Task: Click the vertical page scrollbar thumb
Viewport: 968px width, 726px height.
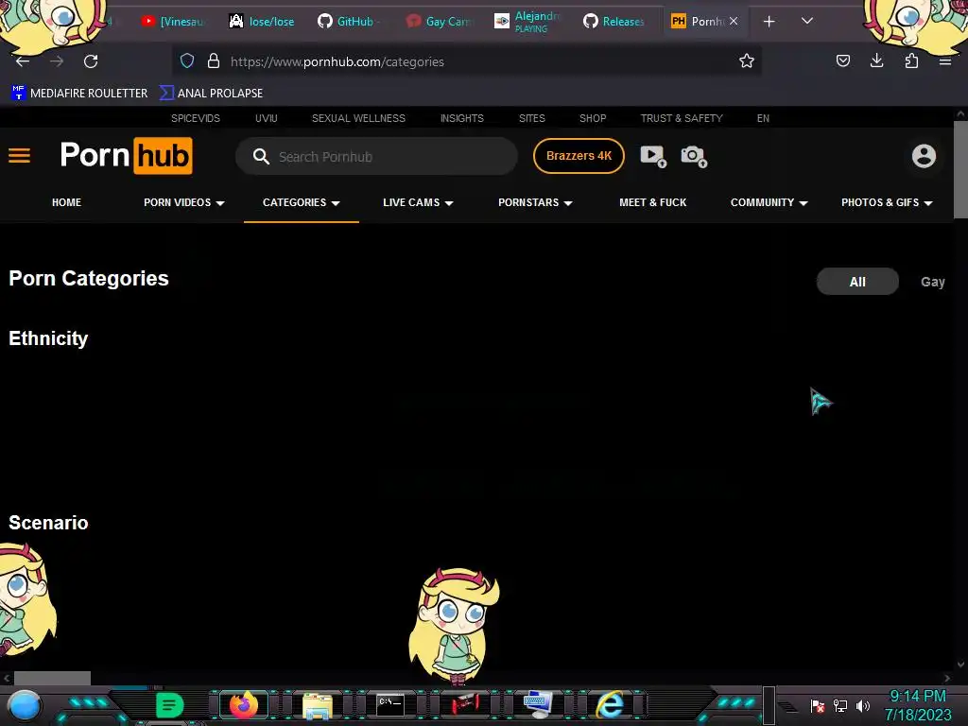Action: point(960,170)
